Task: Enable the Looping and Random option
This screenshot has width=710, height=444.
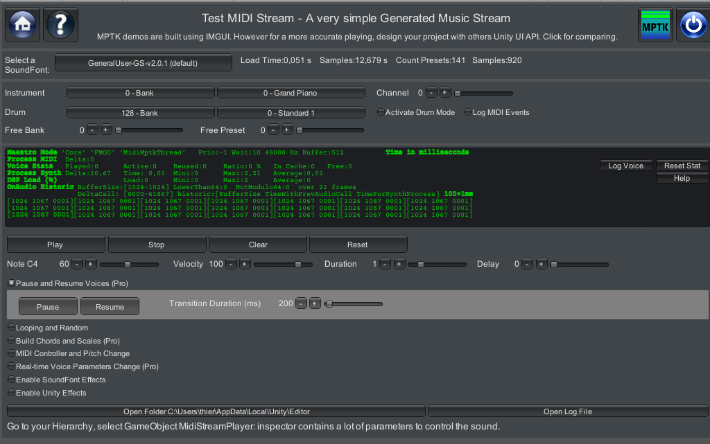Action: point(11,328)
